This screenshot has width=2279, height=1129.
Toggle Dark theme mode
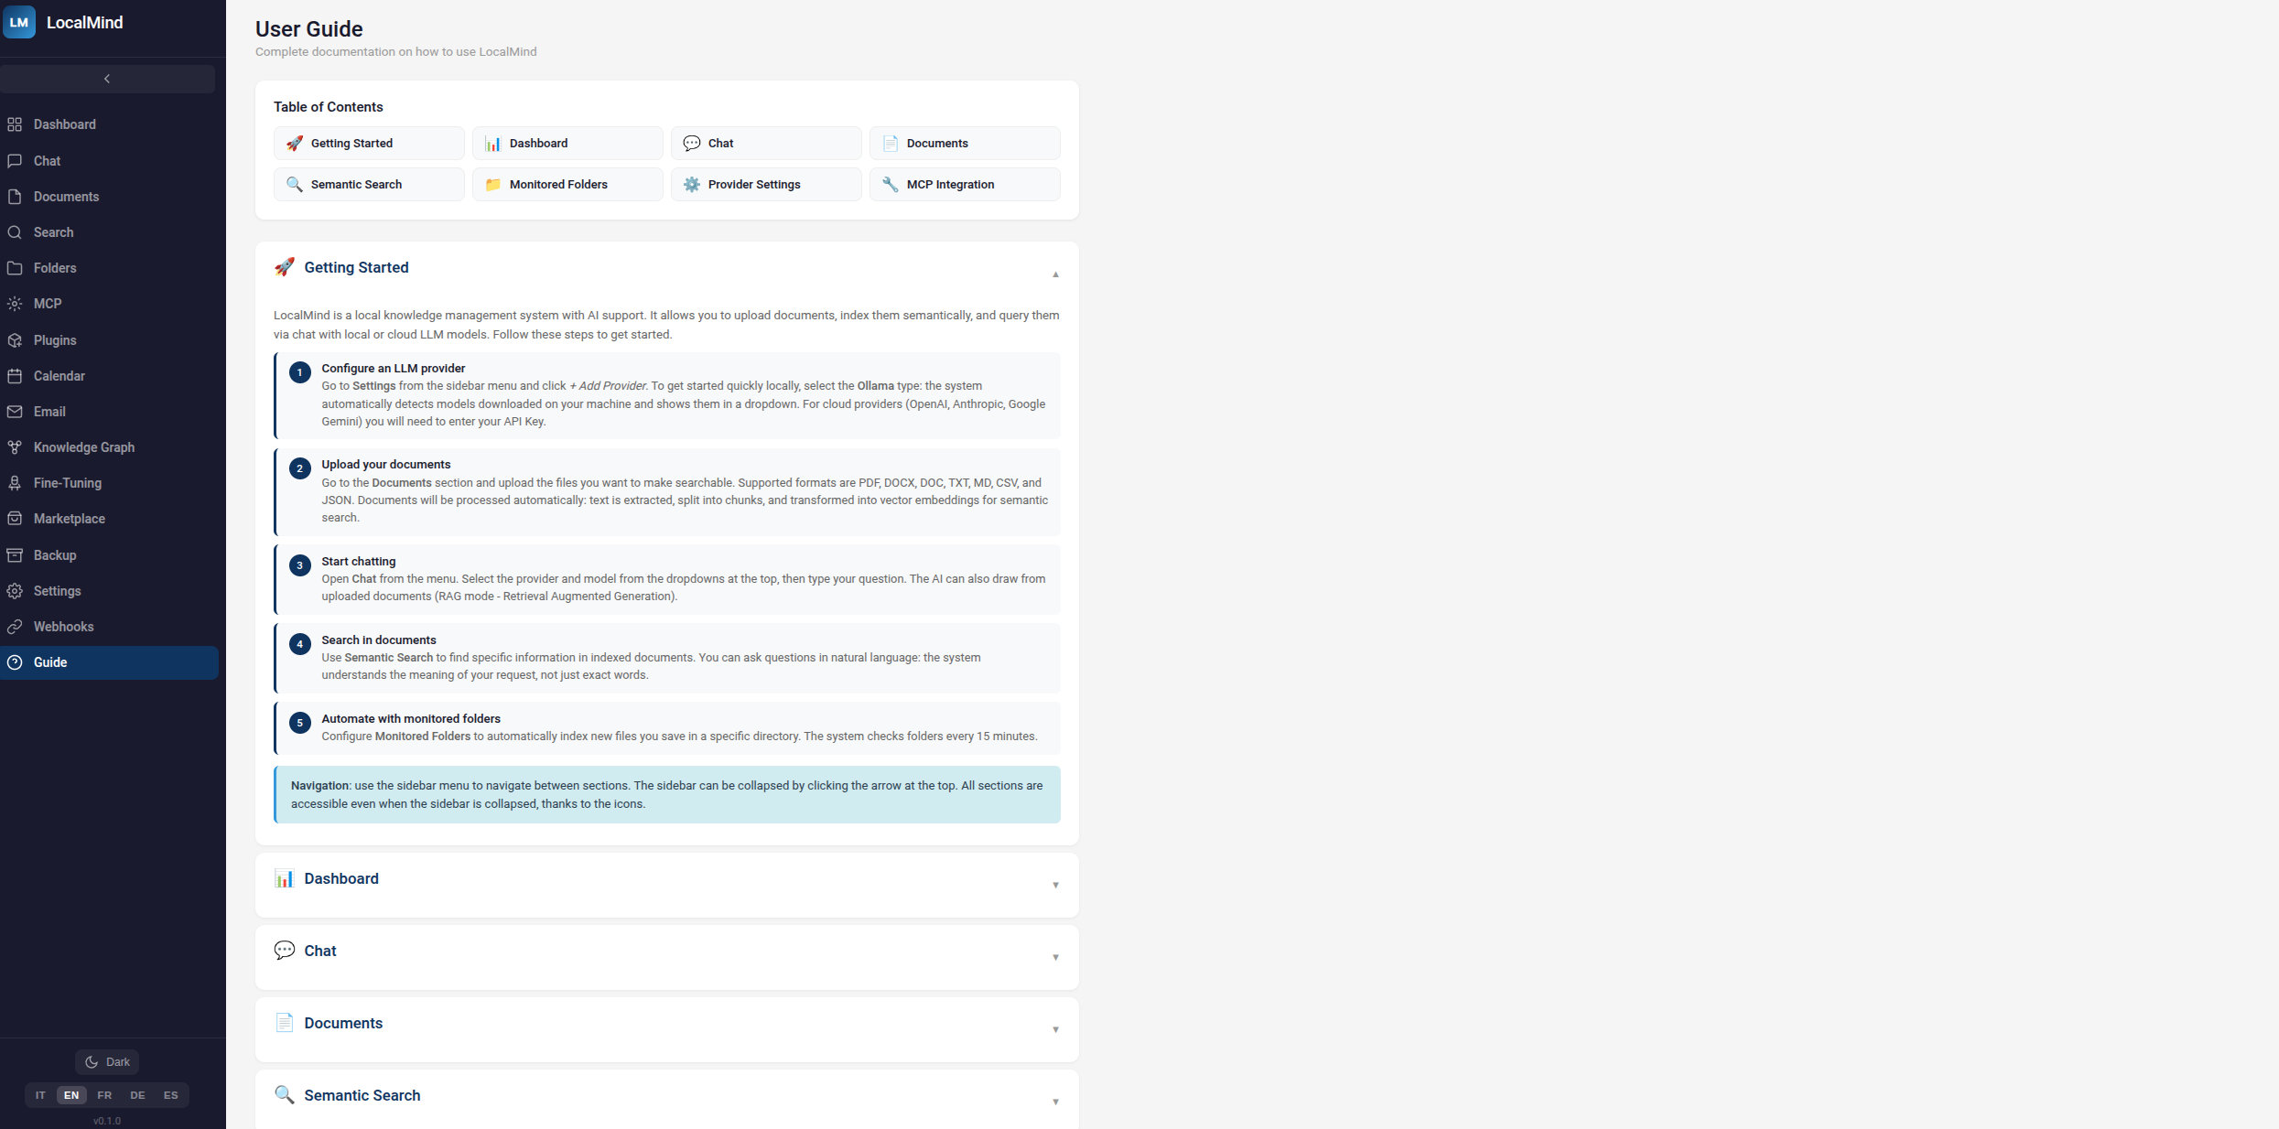107,1062
